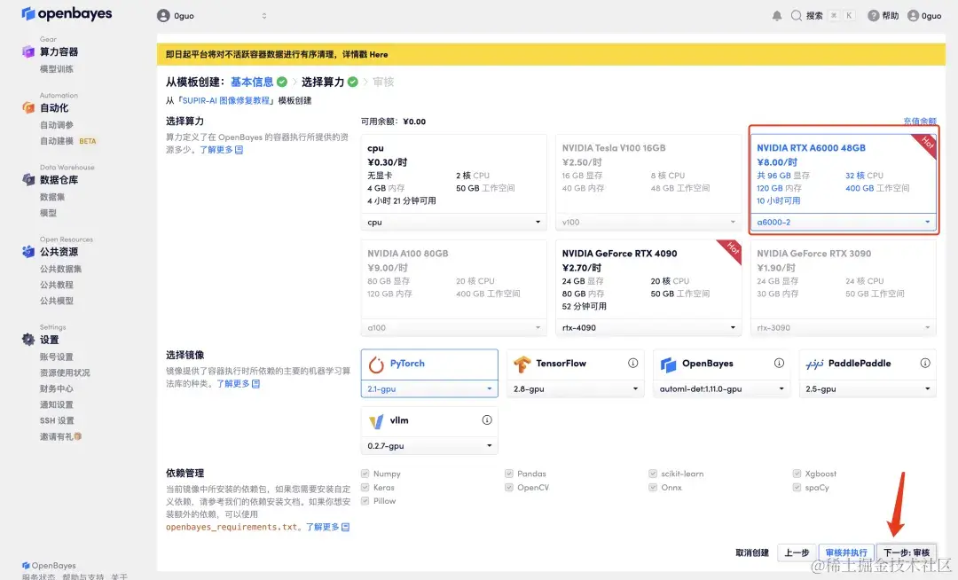
Task: Open the PyTorch 2.1-gpu version dropdown
Action: coord(428,388)
